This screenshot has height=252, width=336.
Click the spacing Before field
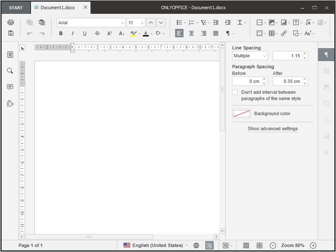pos(247,81)
